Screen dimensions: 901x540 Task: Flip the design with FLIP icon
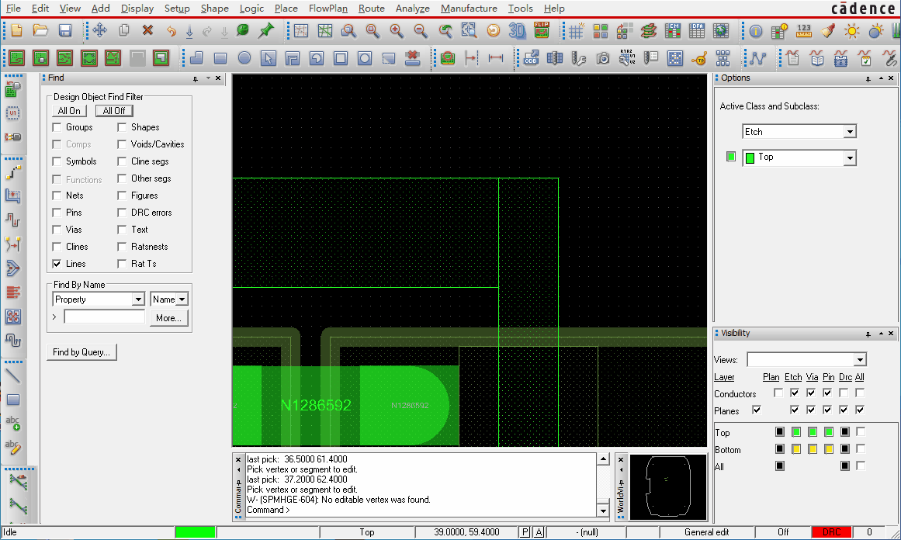[541, 30]
